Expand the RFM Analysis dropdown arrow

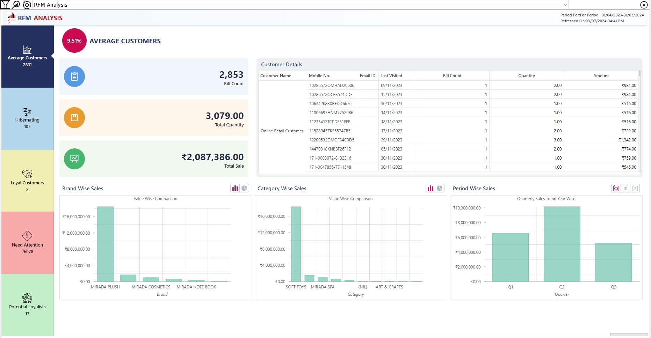pos(565,5)
